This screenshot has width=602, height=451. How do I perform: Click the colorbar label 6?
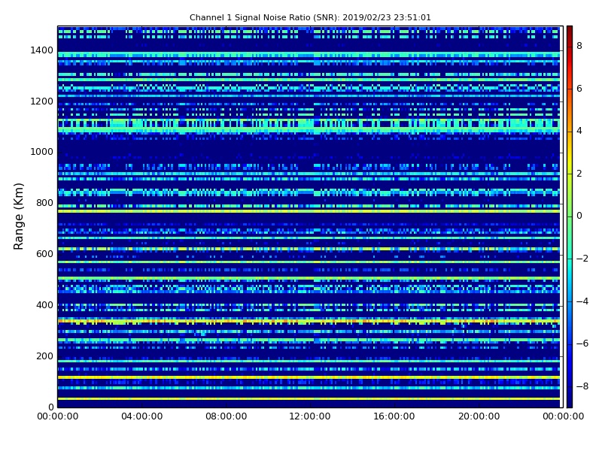pos(579,89)
